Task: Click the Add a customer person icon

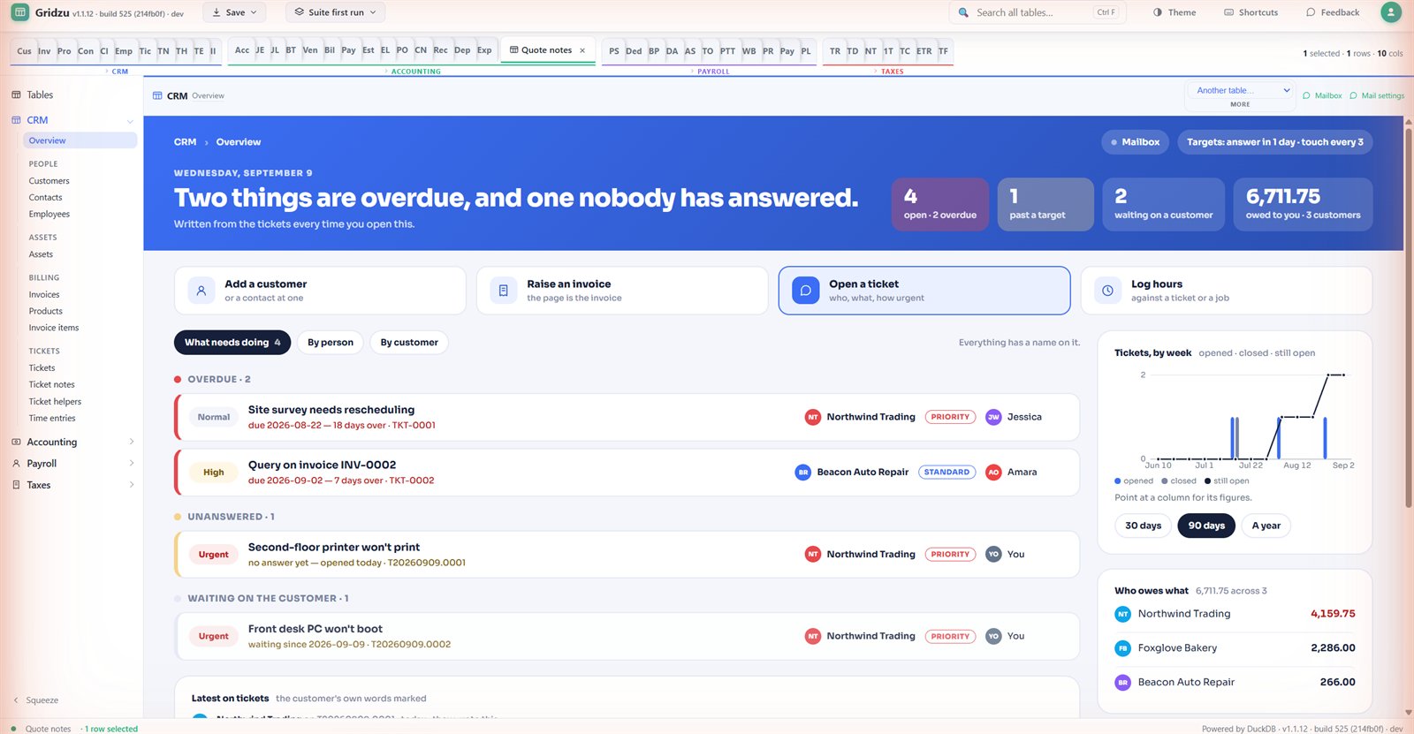Action: click(201, 291)
